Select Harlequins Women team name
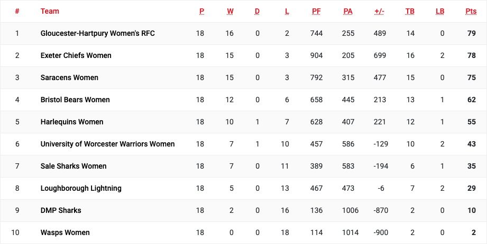This screenshot has width=487, height=244. (x=72, y=122)
